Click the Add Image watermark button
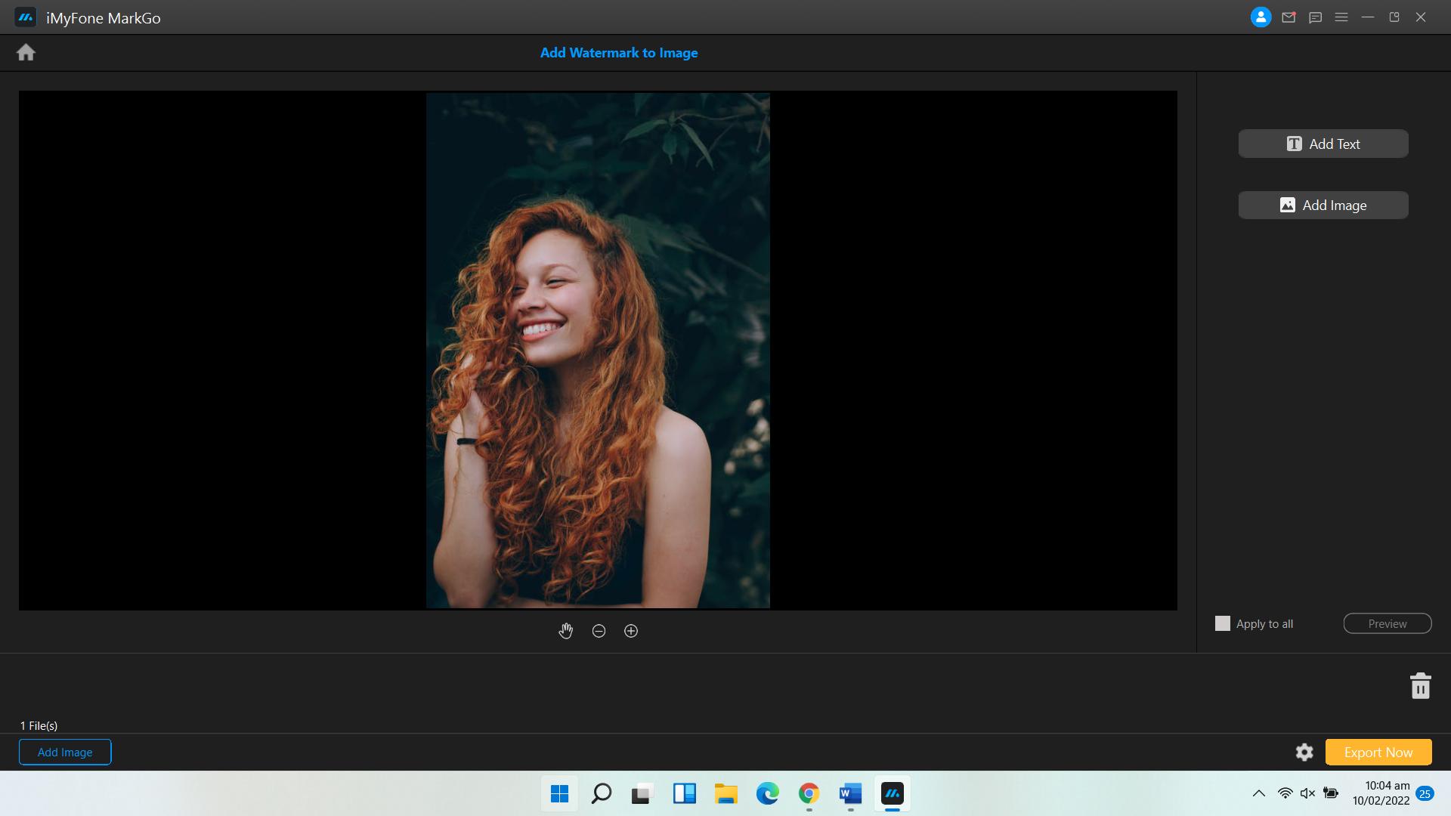1451x816 pixels. pos(1323,206)
